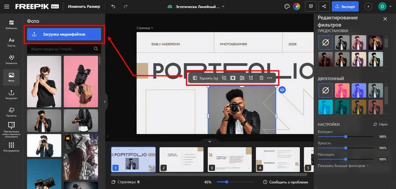
Task: Delete the selected image with the trash icon
Action: [x=261, y=78]
